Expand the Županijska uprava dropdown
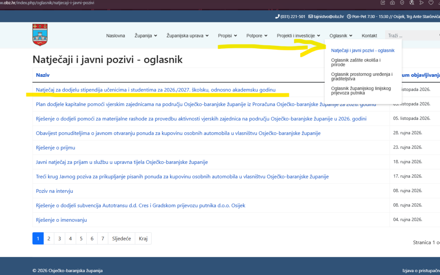The width and height of the screenshot is (440, 275). (187, 35)
